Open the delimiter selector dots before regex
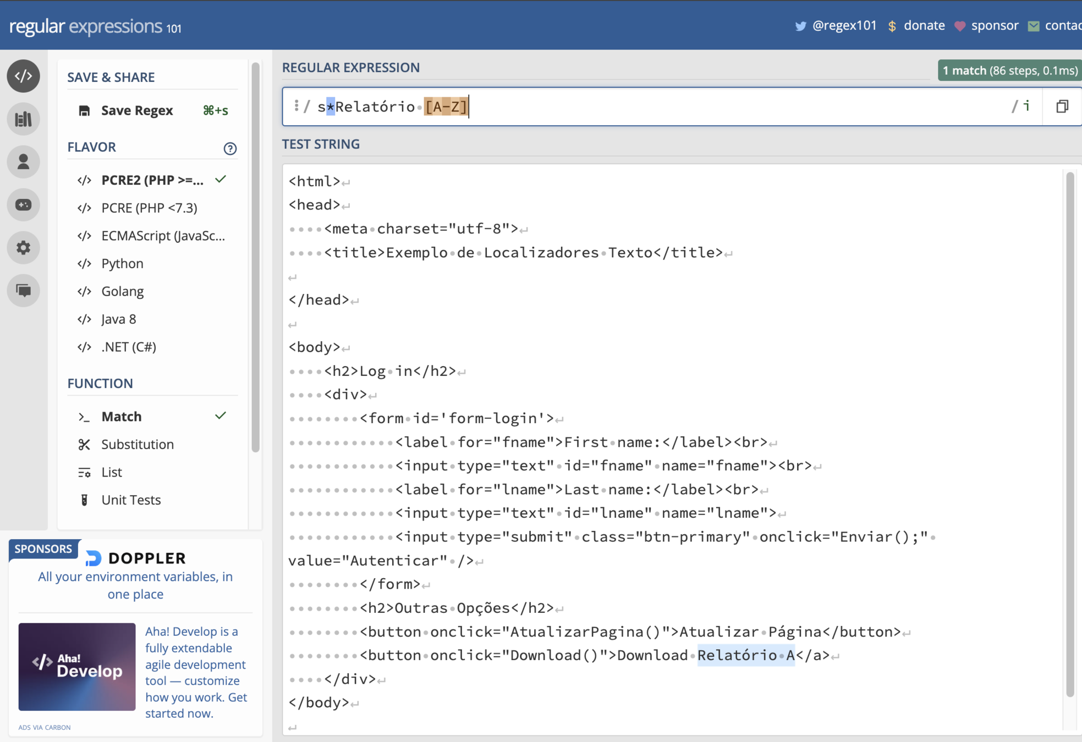Screen dimensions: 1082x742 tap(296, 106)
